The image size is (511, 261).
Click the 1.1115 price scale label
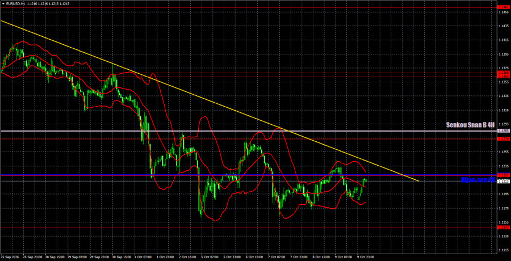click(502, 250)
